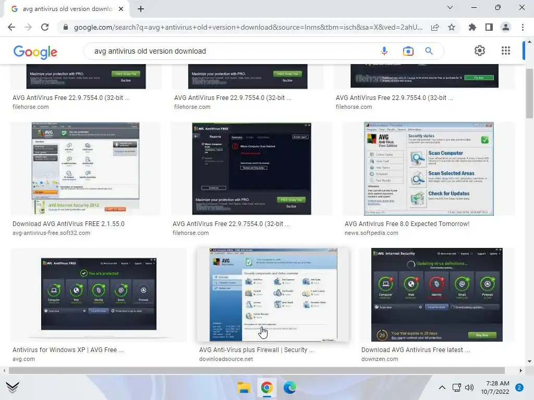The image size is (534, 400).
Task: Close the avg antivirus search tab
Action: pyautogui.click(x=121, y=9)
